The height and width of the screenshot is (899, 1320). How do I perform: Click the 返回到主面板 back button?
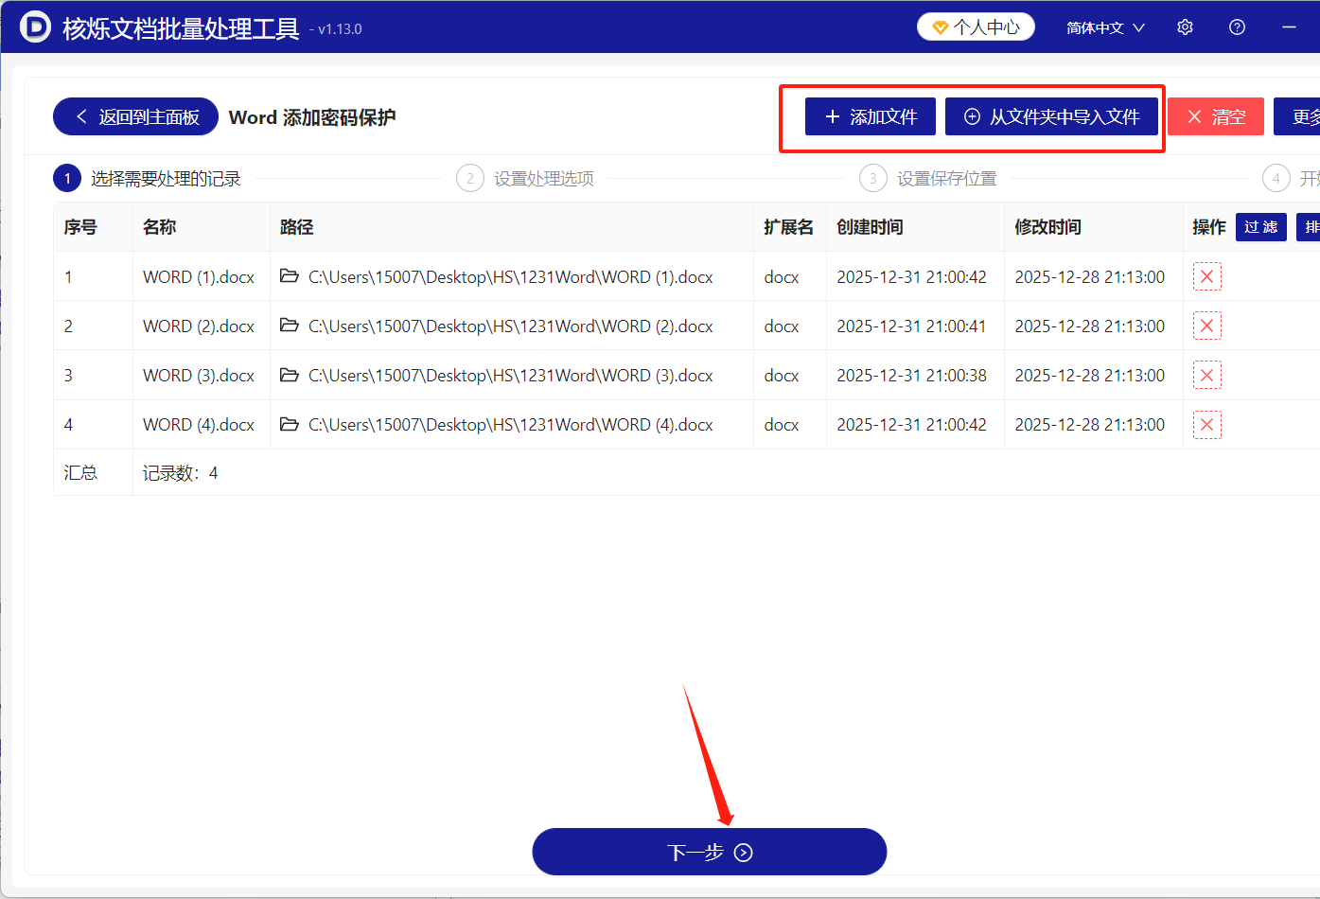pos(135,115)
